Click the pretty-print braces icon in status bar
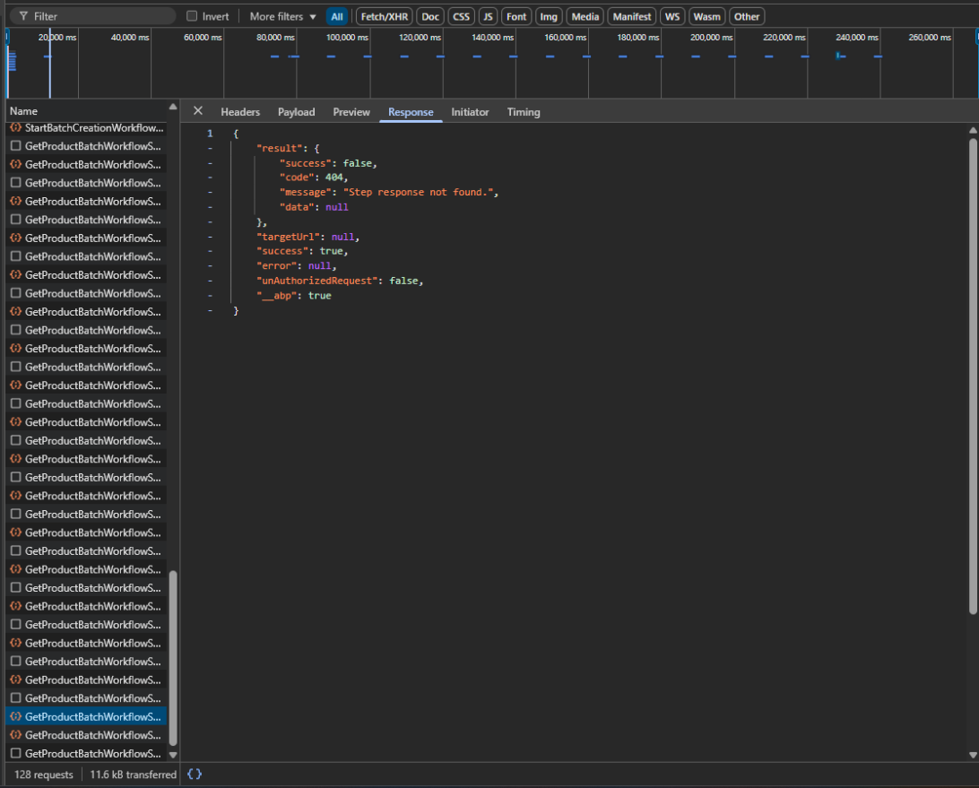 click(195, 775)
